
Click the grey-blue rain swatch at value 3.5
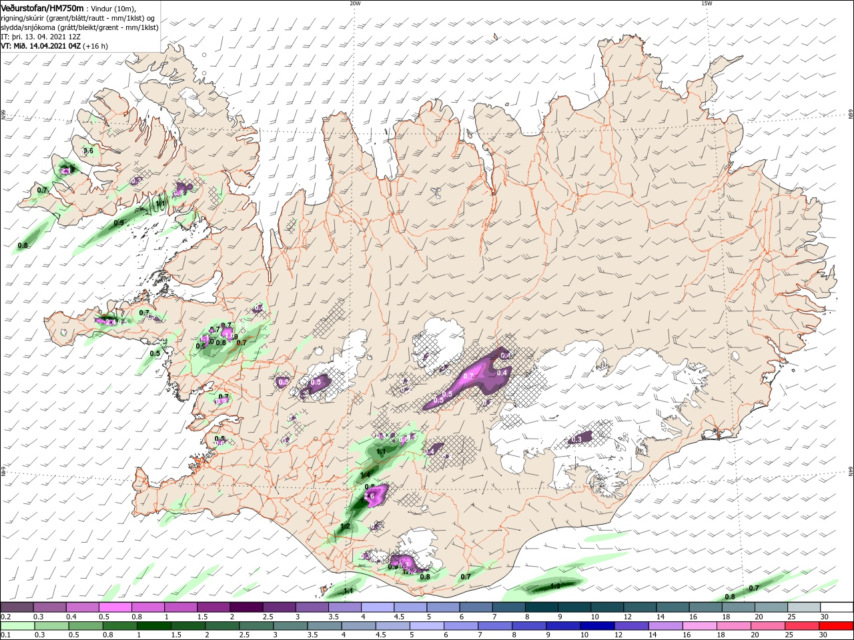tap(324, 625)
